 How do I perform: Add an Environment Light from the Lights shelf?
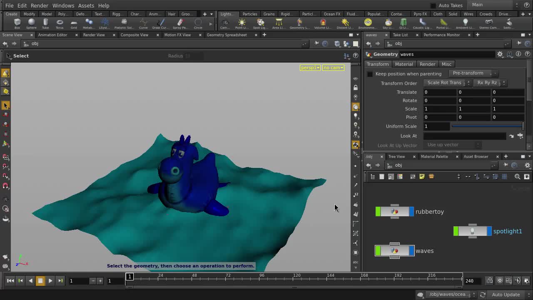click(368, 23)
